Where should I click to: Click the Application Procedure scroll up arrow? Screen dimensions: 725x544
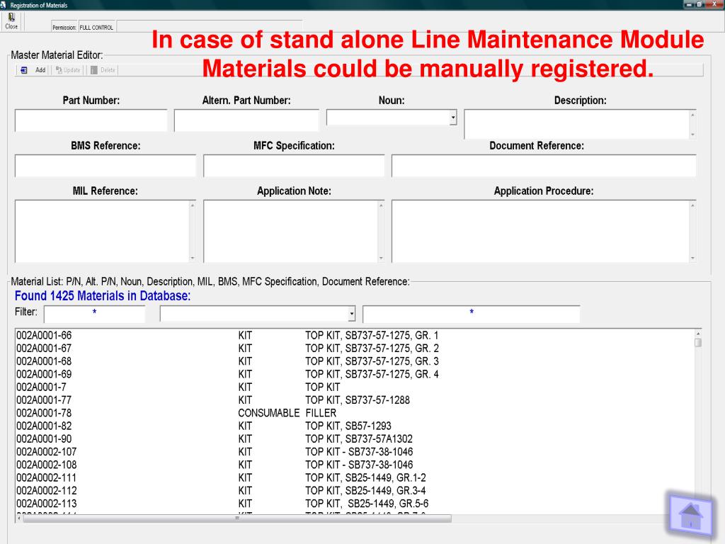click(692, 205)
